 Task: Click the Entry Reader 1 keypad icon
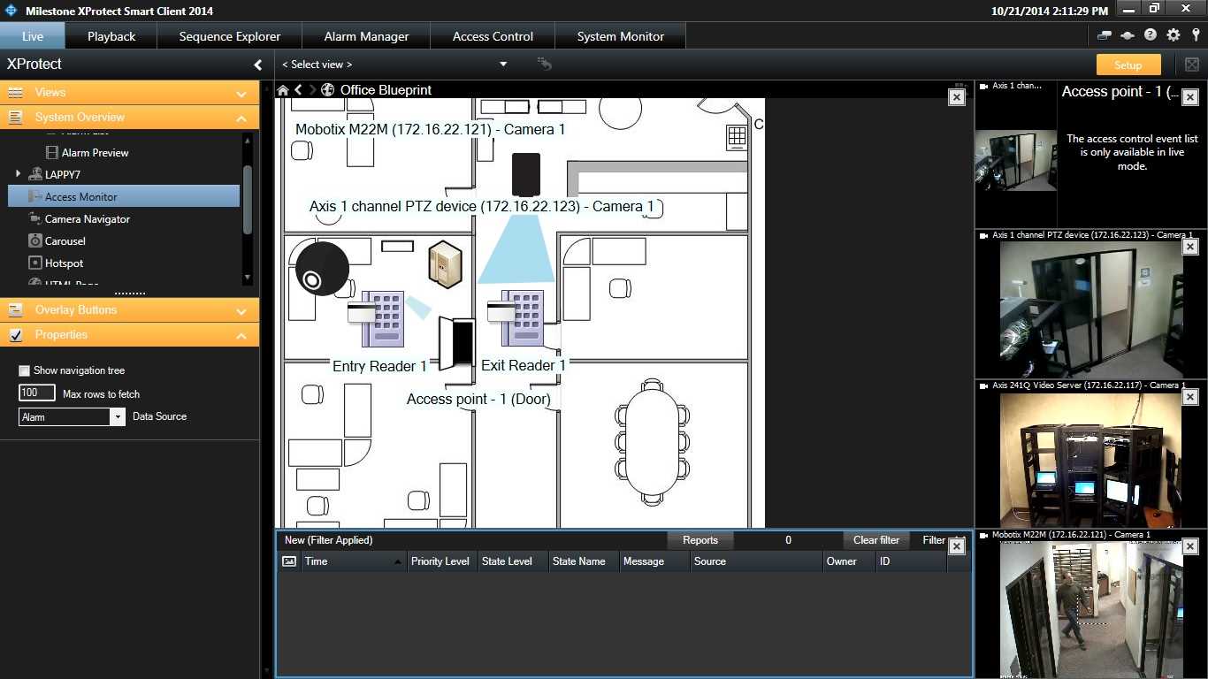[377, 319]
